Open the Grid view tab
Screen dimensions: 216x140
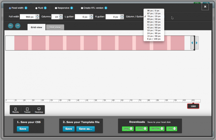click(x=36, y=27)
